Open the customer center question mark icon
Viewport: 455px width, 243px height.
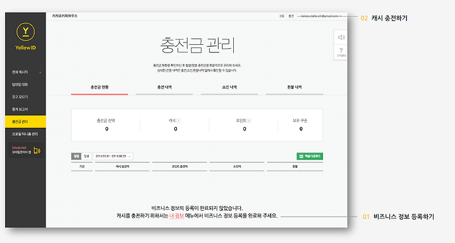point(341,52)
